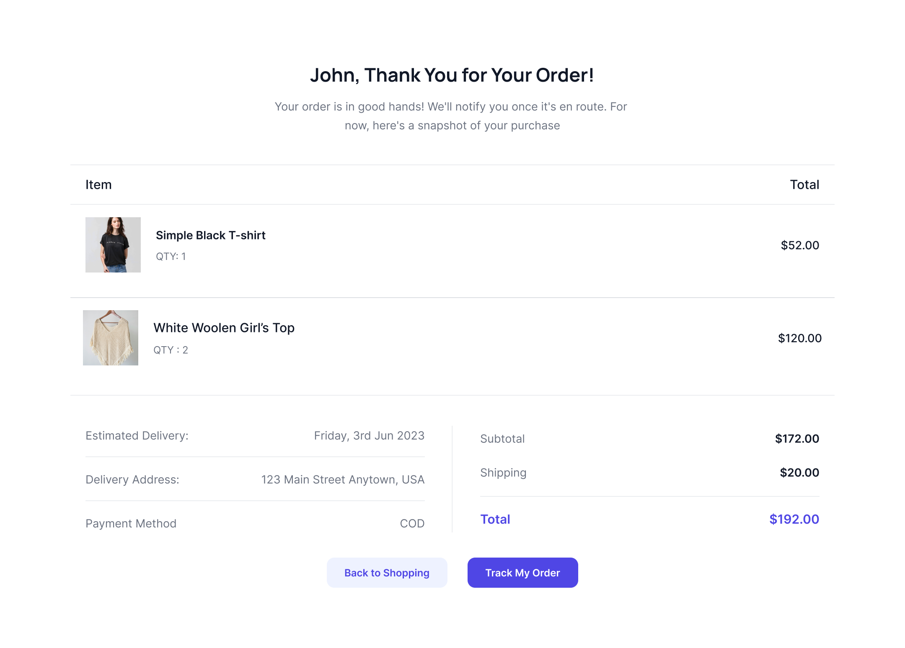
Task: Click the Item column header
Action: pos(98,185)
